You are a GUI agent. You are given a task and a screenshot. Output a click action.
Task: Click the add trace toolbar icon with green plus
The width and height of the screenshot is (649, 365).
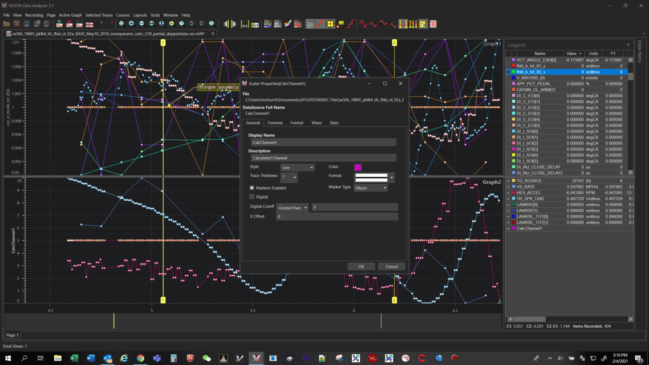pos(59,24)
